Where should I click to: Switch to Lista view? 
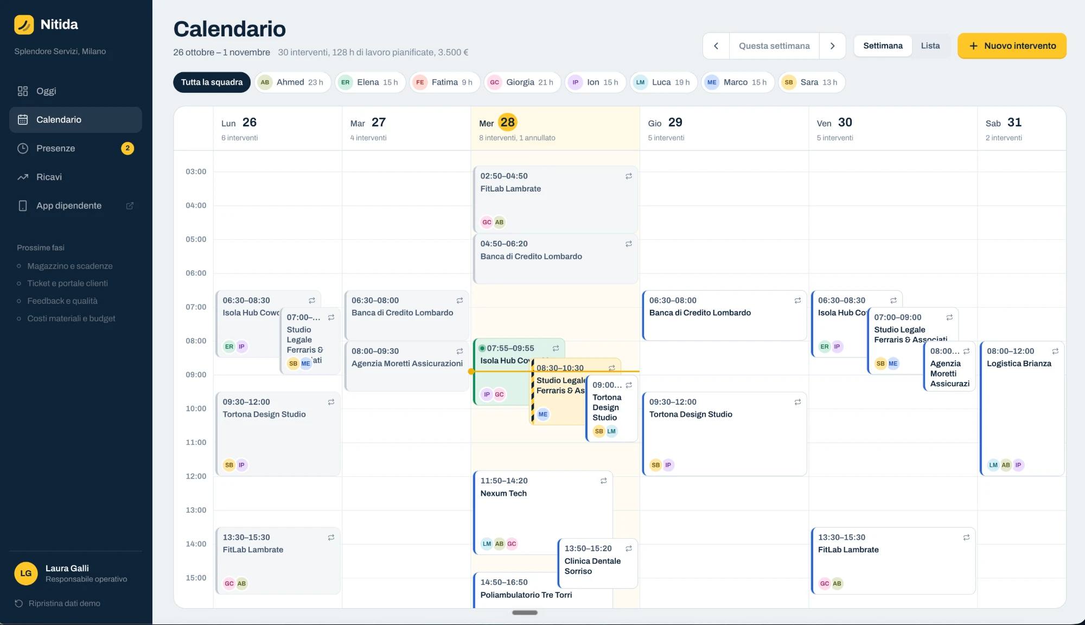tap(930, 46)
